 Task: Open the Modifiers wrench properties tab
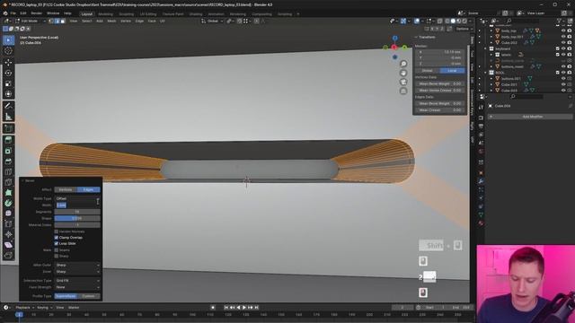pos(482,181)
